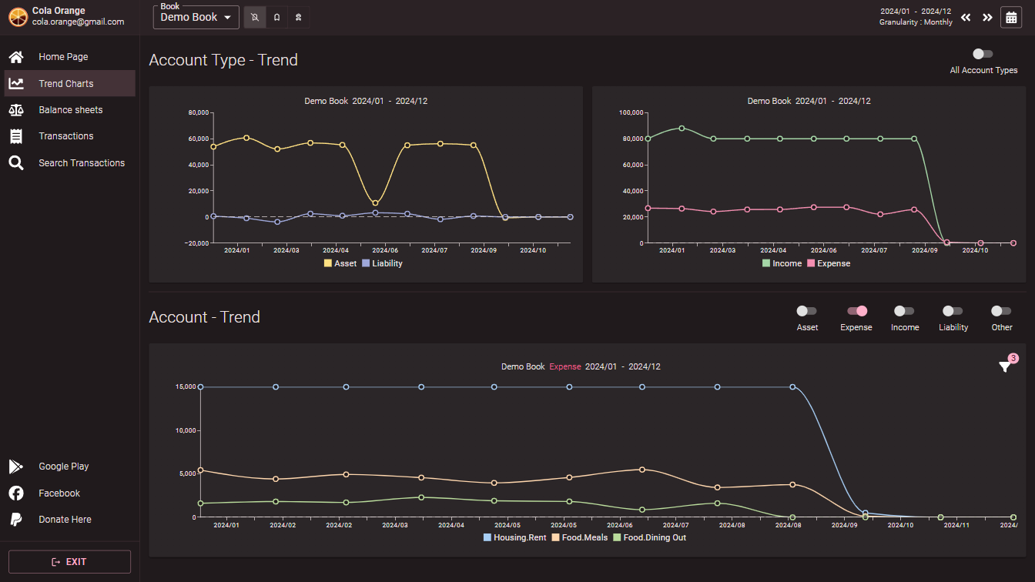Click the Income legend entry in chart

pyautogui.click(x=782, y=263)
